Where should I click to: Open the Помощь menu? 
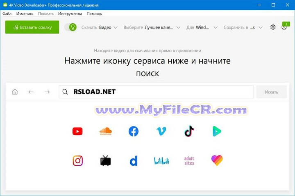coord(94,14)
